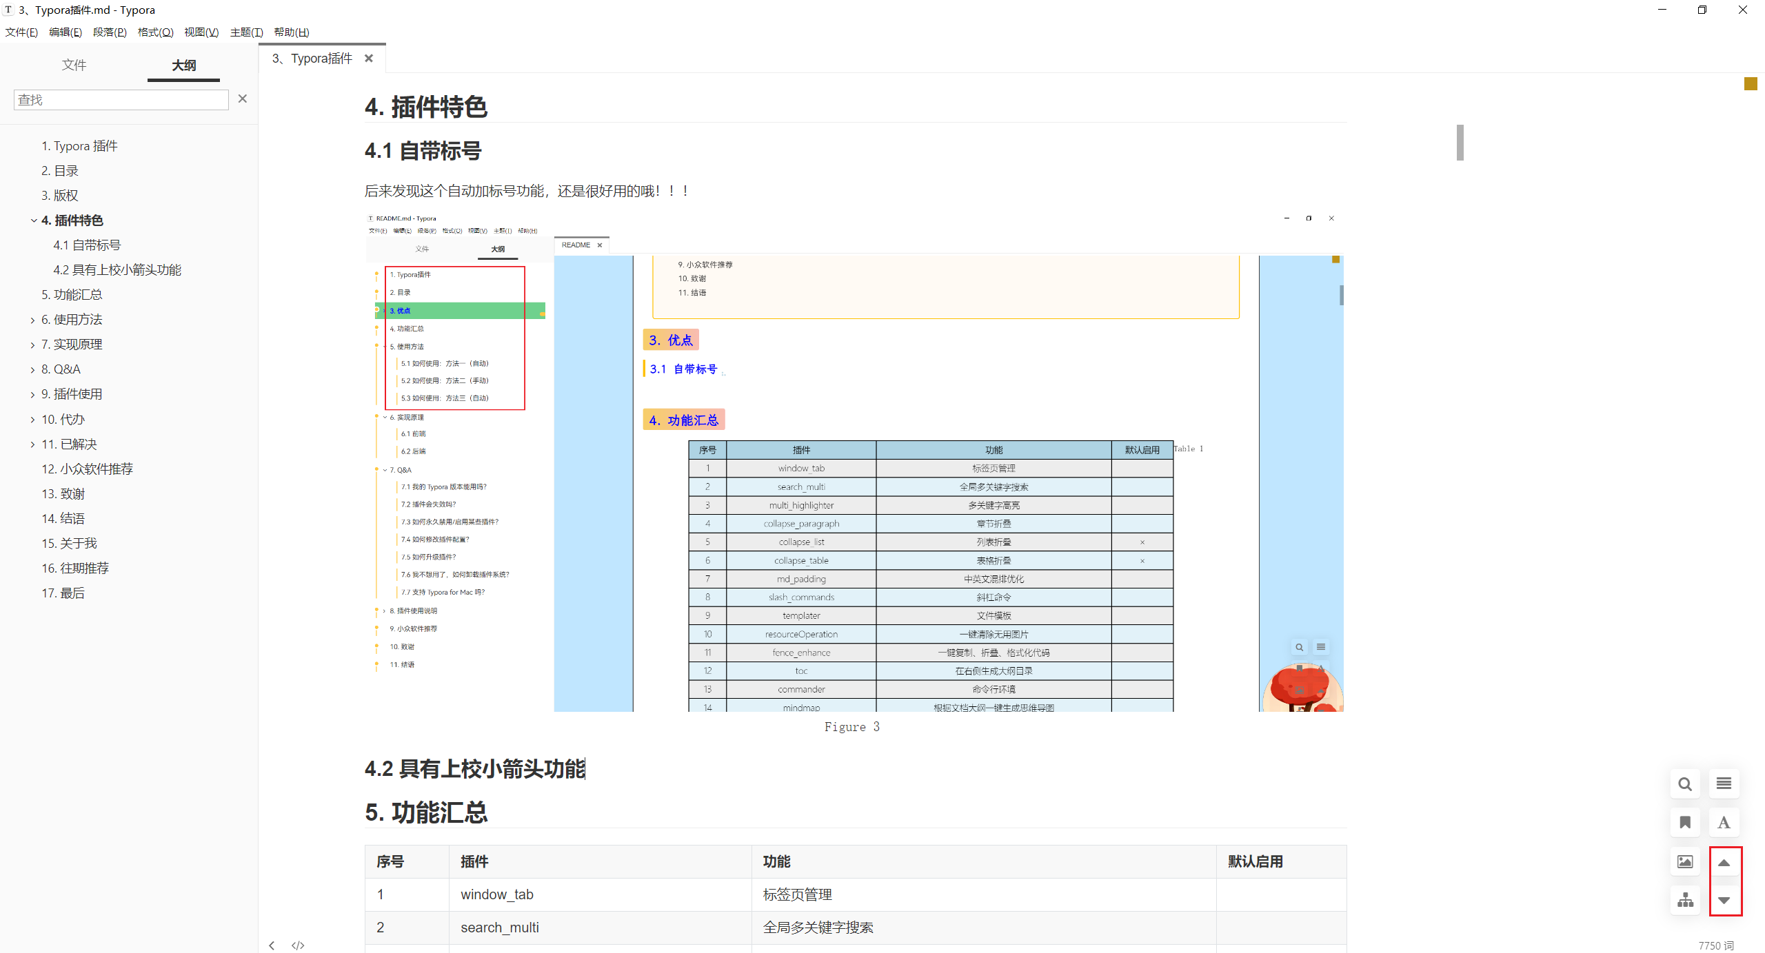
Task: Click the 5. 功能汇总 document heading
Action: click(x=426, y=812)
